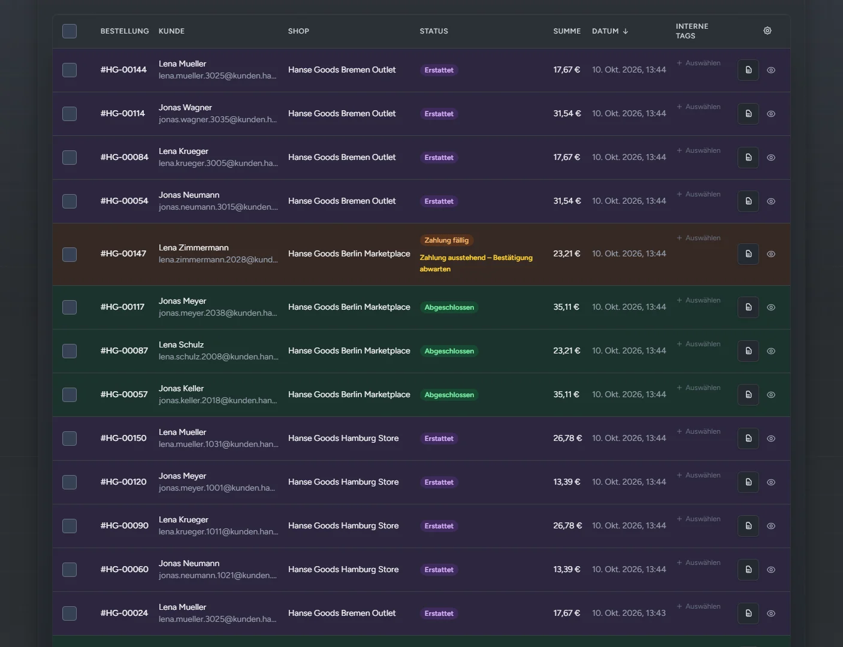
Task: Open document for order #HG-00120
Action: (748, 482)
